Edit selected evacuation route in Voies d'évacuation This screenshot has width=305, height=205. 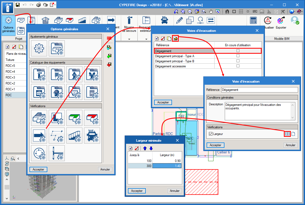176,38
